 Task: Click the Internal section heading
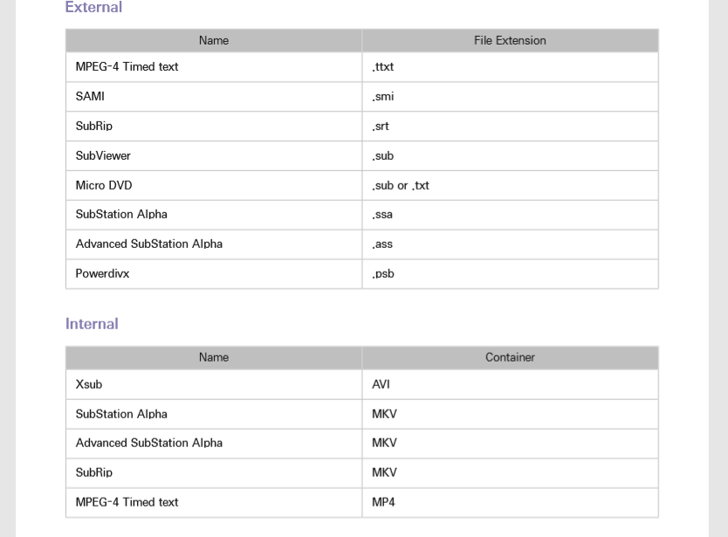tap(92, 324)
